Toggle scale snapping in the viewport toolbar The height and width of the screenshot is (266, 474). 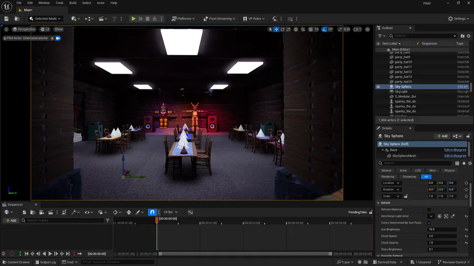click(x=340, y=29)
